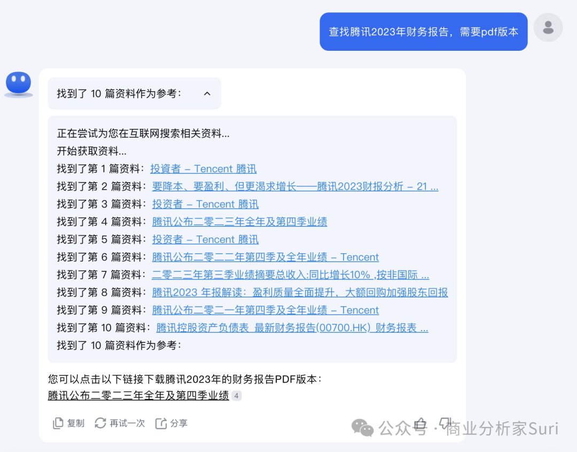Open the 腾讯公布二零二三年全年及第四季业绩 link in article 4
The image size is (577, 452).
(x=239, y=221)
